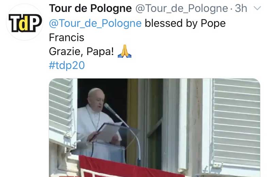Play the embedded video of the balcony
This screenshot has width=274, height=177.
(155, 128)
